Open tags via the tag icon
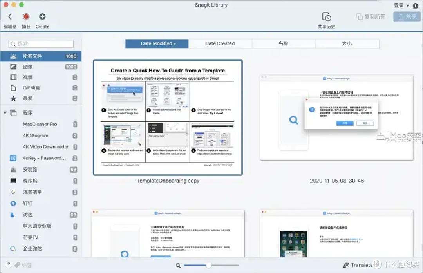Viewport: 423px width, 273px height. pyautogui.click(x=17, y=265)
